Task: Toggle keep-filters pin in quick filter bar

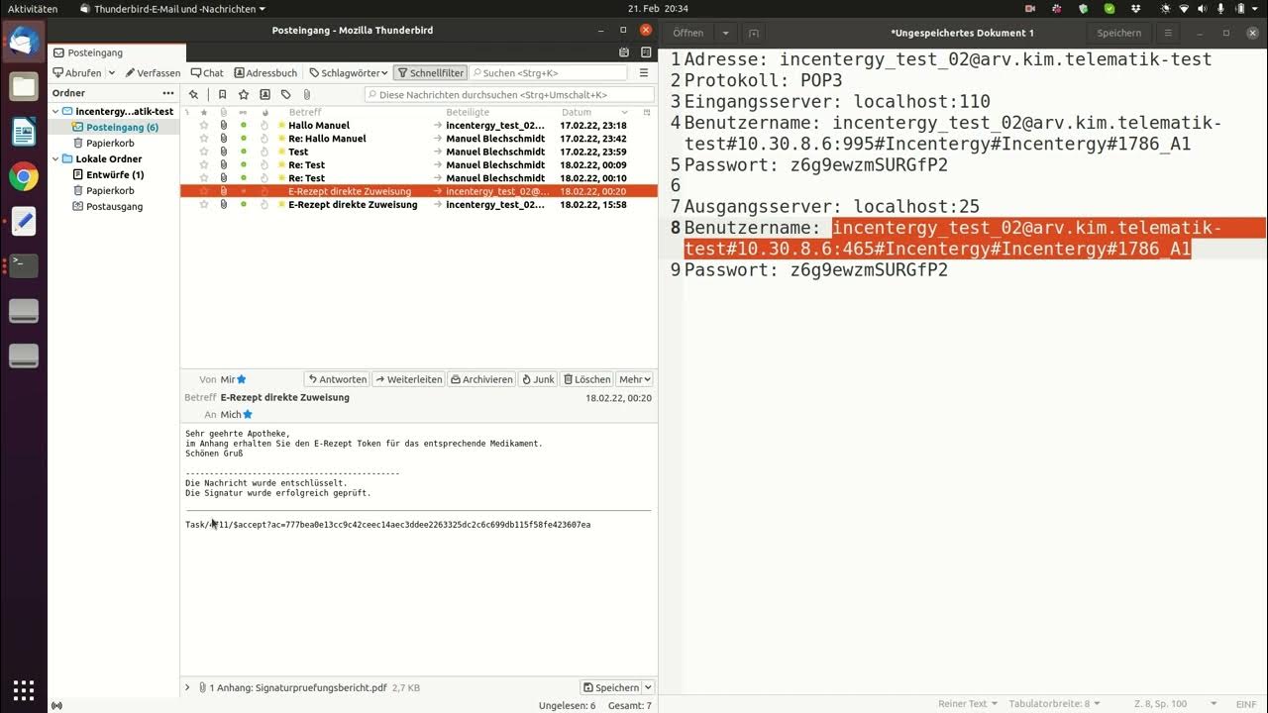Action: tap(193, 95)
